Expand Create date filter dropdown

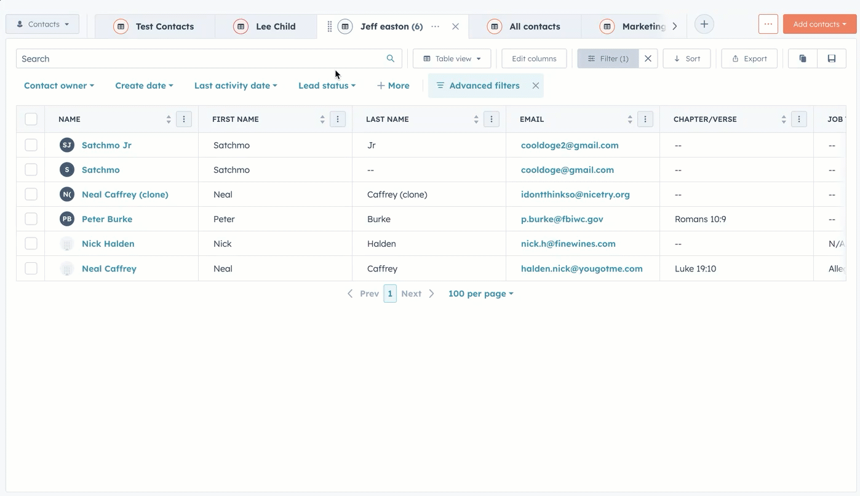point(144,86)
